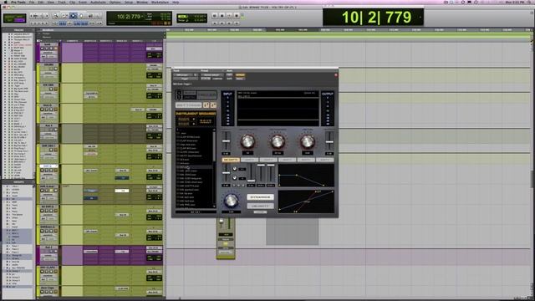Click the Play transport button
This screenshot has width=535, height=301.
click(x=229, y=16)
